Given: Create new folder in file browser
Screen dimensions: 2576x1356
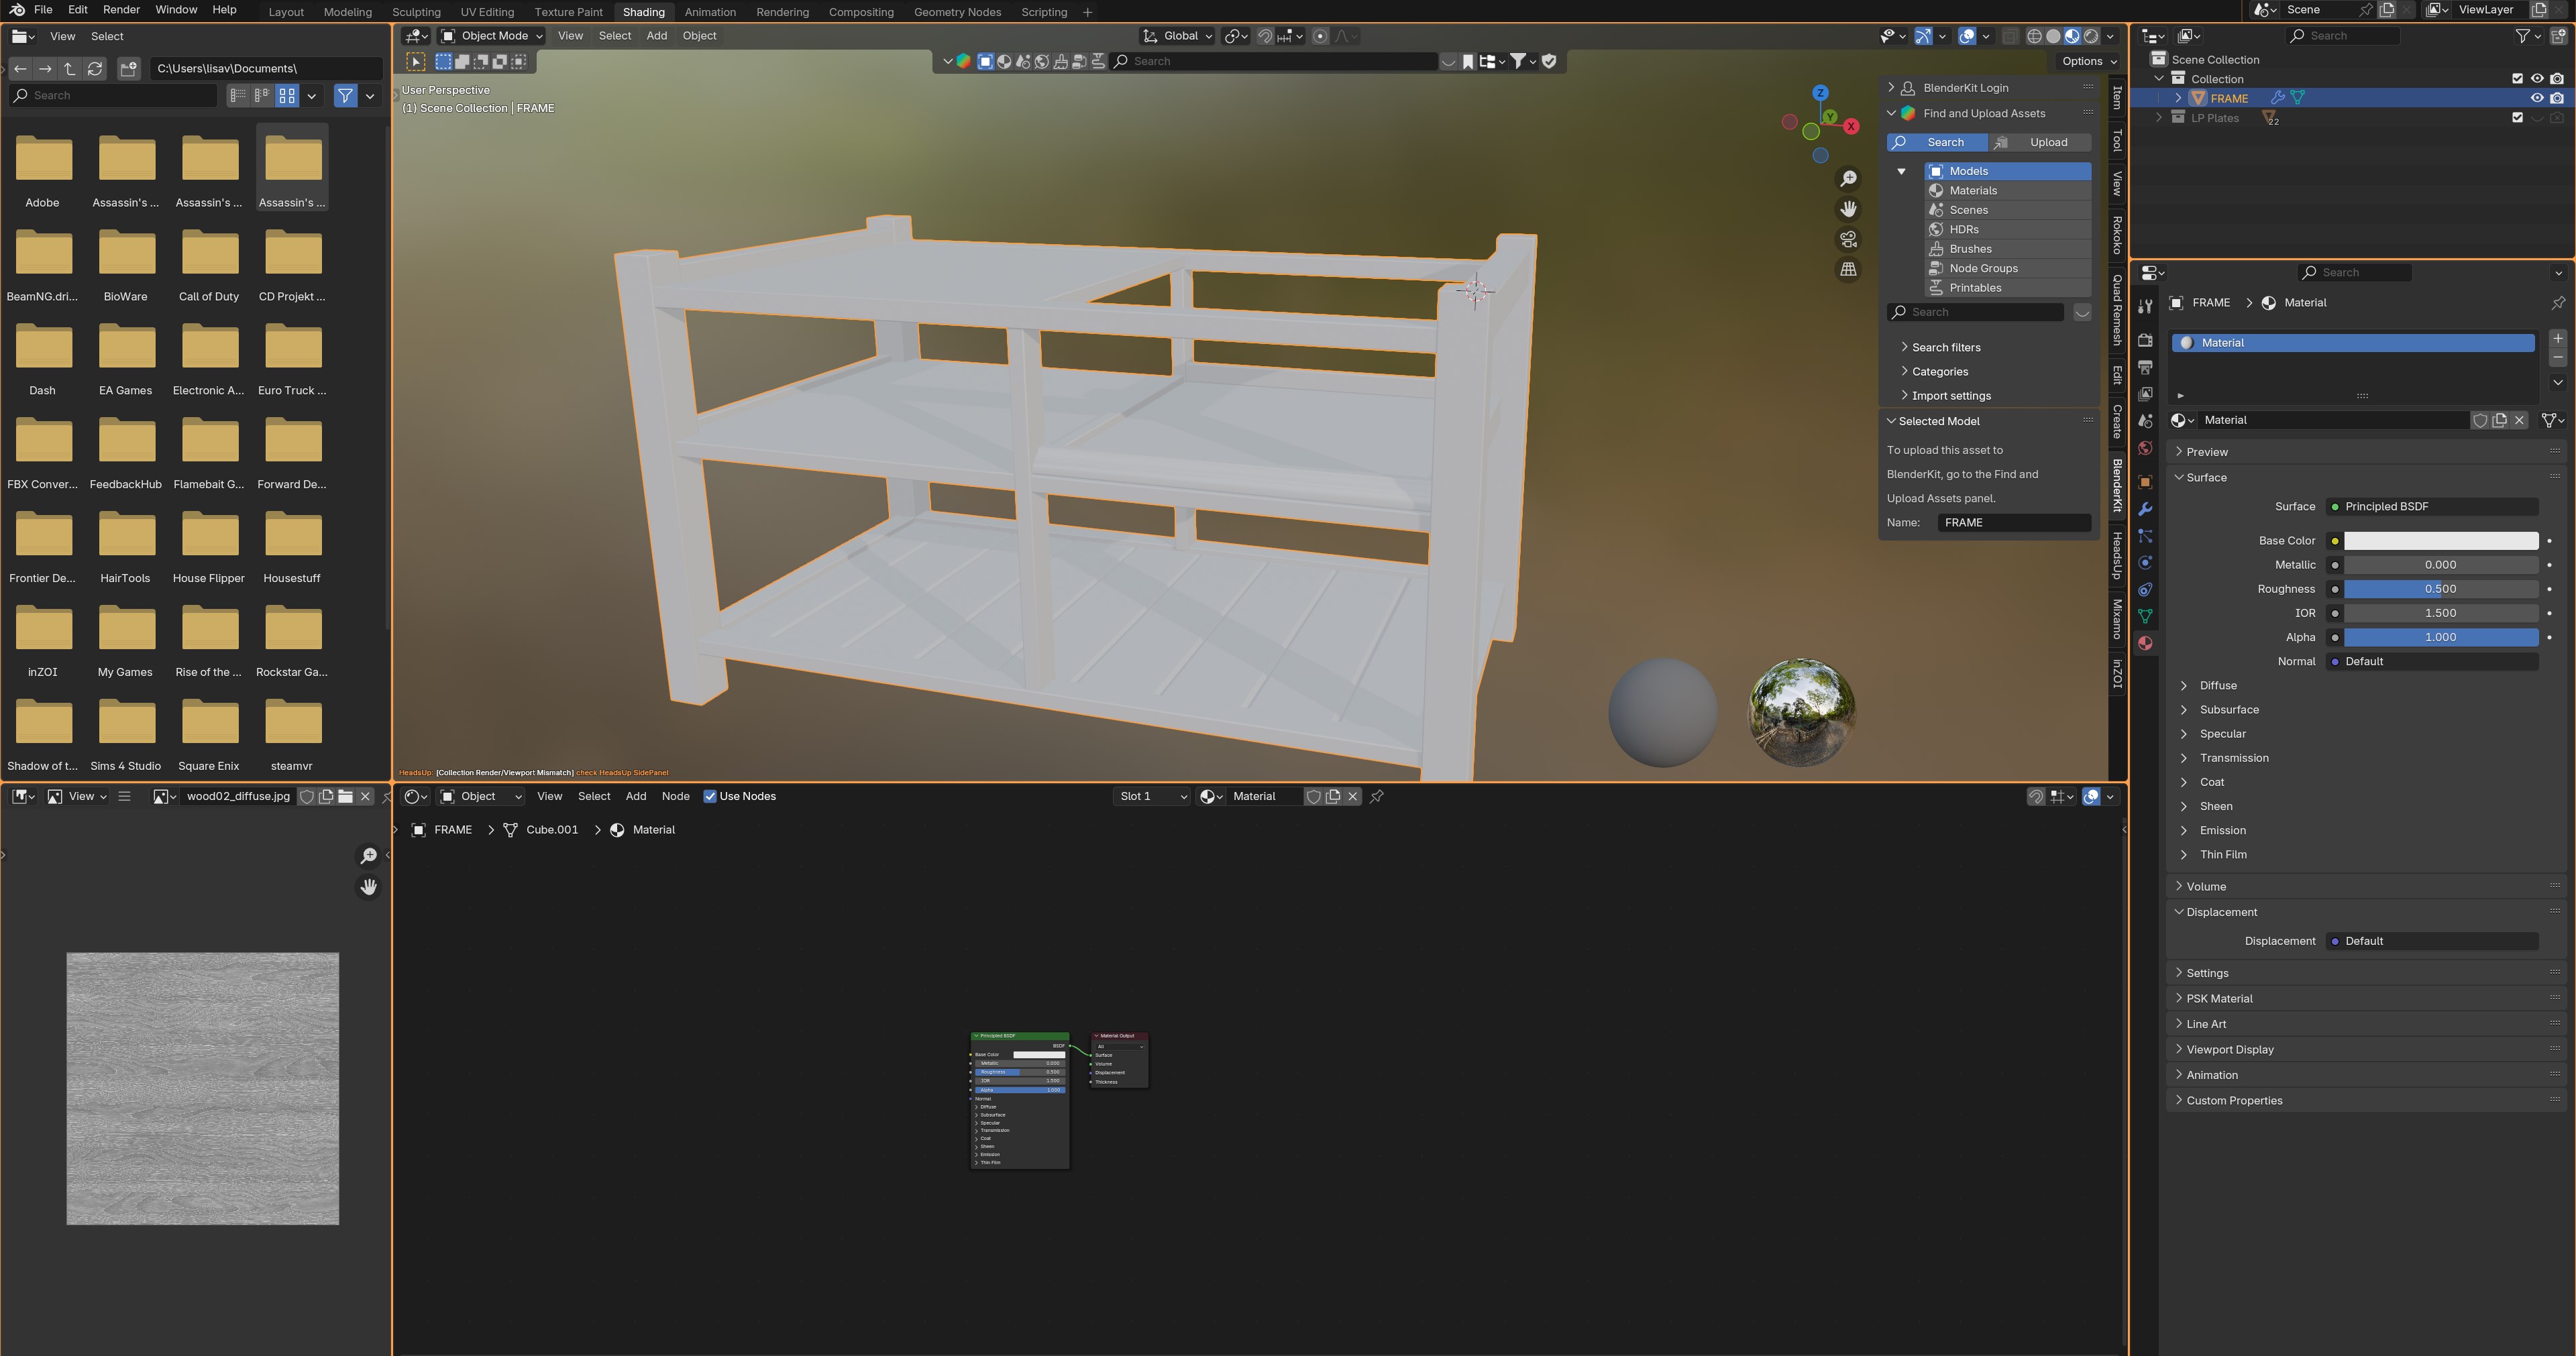Looking at the screenshot, I should (128, 68).
